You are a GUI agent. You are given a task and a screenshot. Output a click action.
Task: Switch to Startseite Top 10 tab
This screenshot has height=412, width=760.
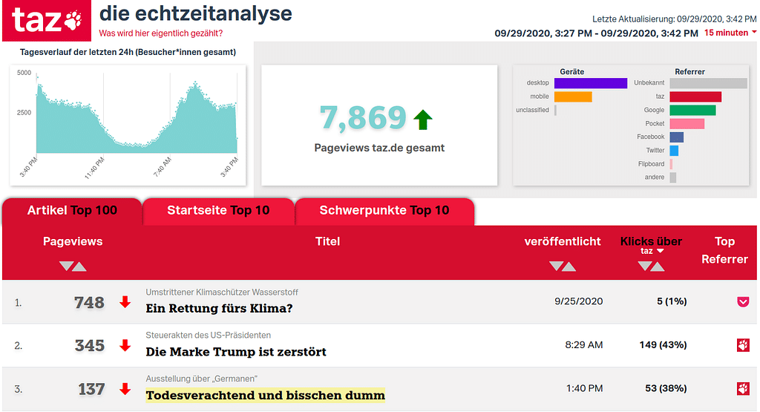tap(218, 210)
